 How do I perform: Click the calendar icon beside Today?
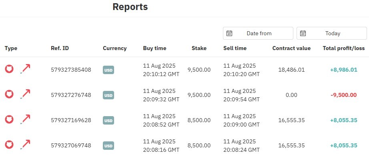[x=303, y=33]
